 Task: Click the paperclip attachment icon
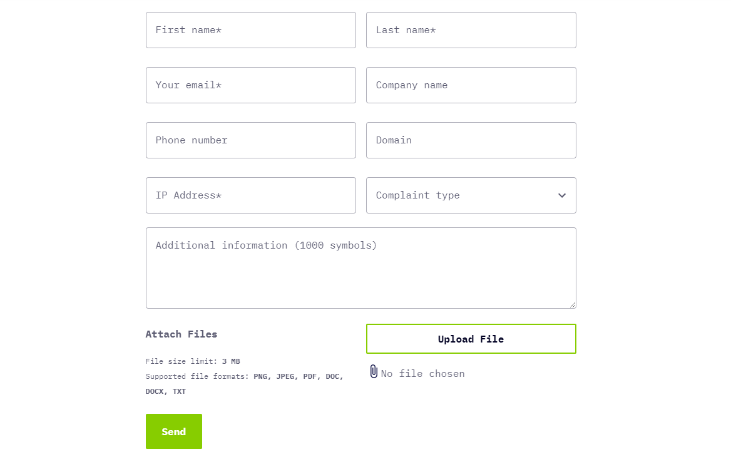click(x=374, y=371)
